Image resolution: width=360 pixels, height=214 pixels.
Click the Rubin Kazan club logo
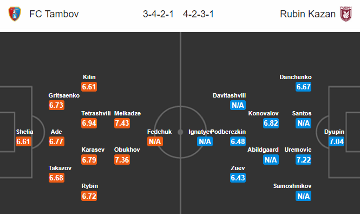[346, 14]
